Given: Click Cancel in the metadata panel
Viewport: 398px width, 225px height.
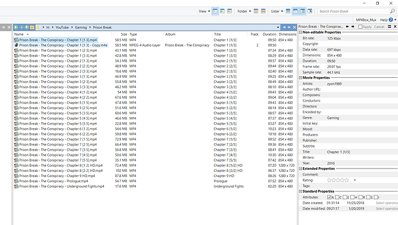Looking at the screenshot, I should (x=379, y=27).
